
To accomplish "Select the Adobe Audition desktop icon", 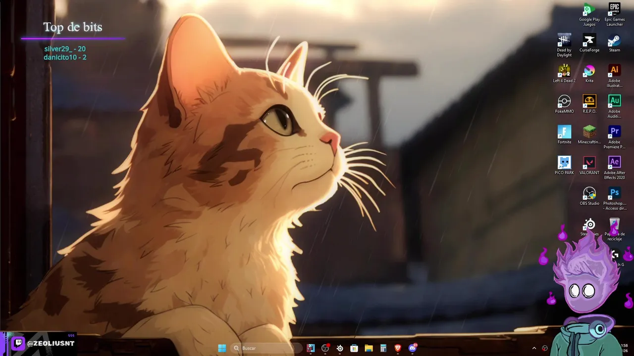I will [614, 107].
